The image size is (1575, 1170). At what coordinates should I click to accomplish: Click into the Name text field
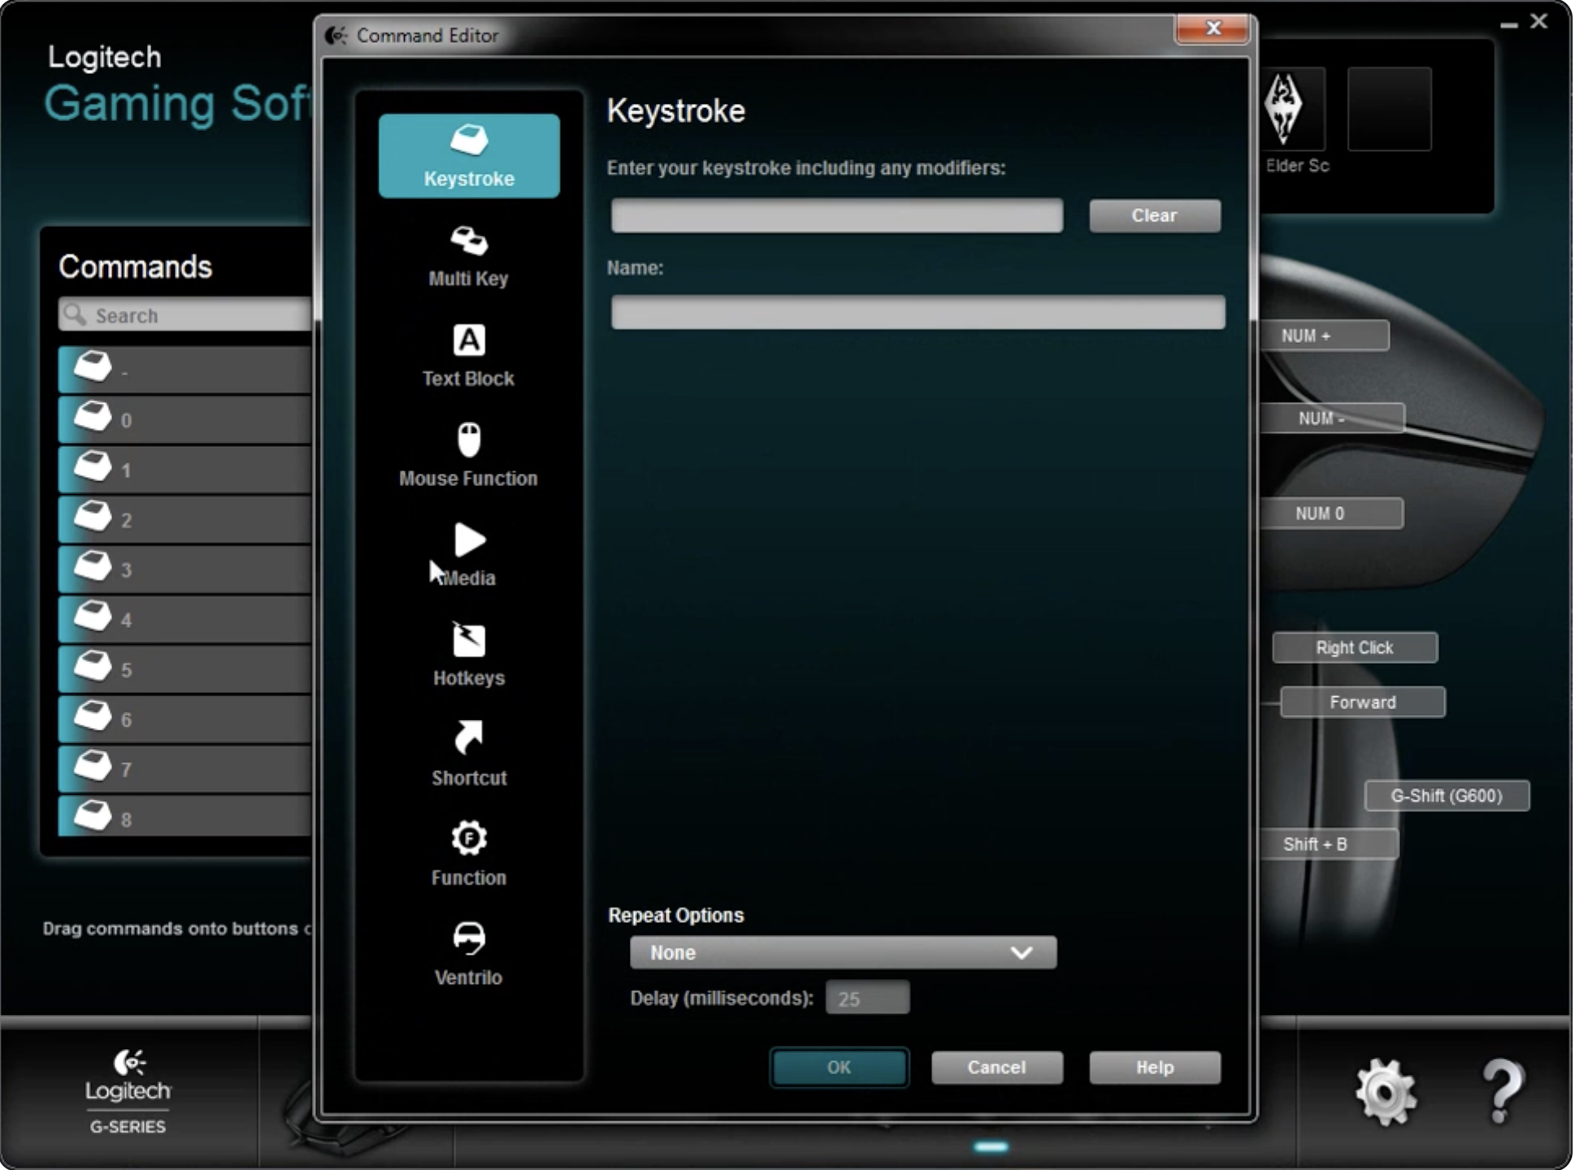click(917, 312)
